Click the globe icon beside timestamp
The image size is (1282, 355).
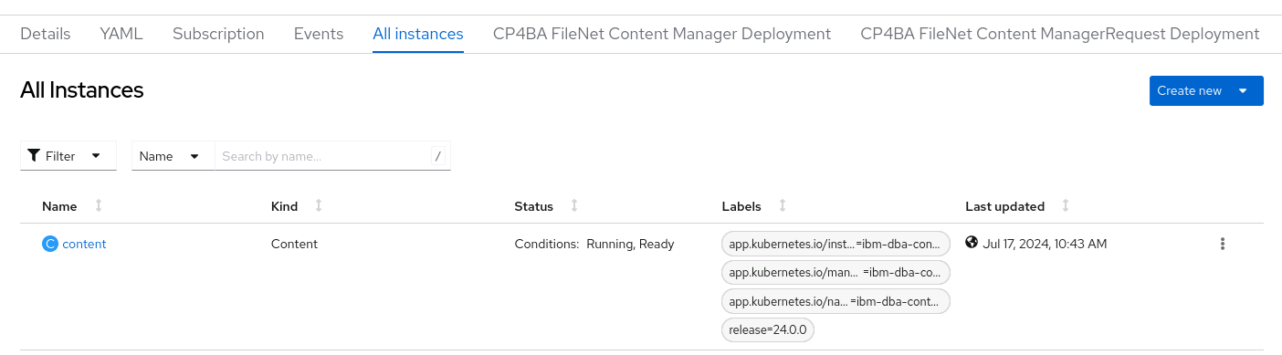[972, 243]
